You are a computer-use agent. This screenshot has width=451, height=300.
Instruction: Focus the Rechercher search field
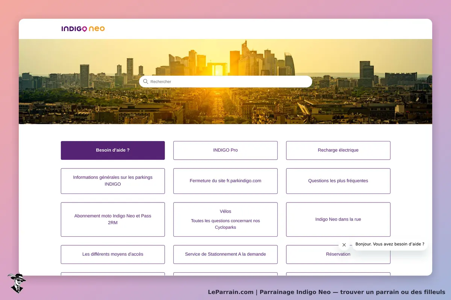(225, 81)
